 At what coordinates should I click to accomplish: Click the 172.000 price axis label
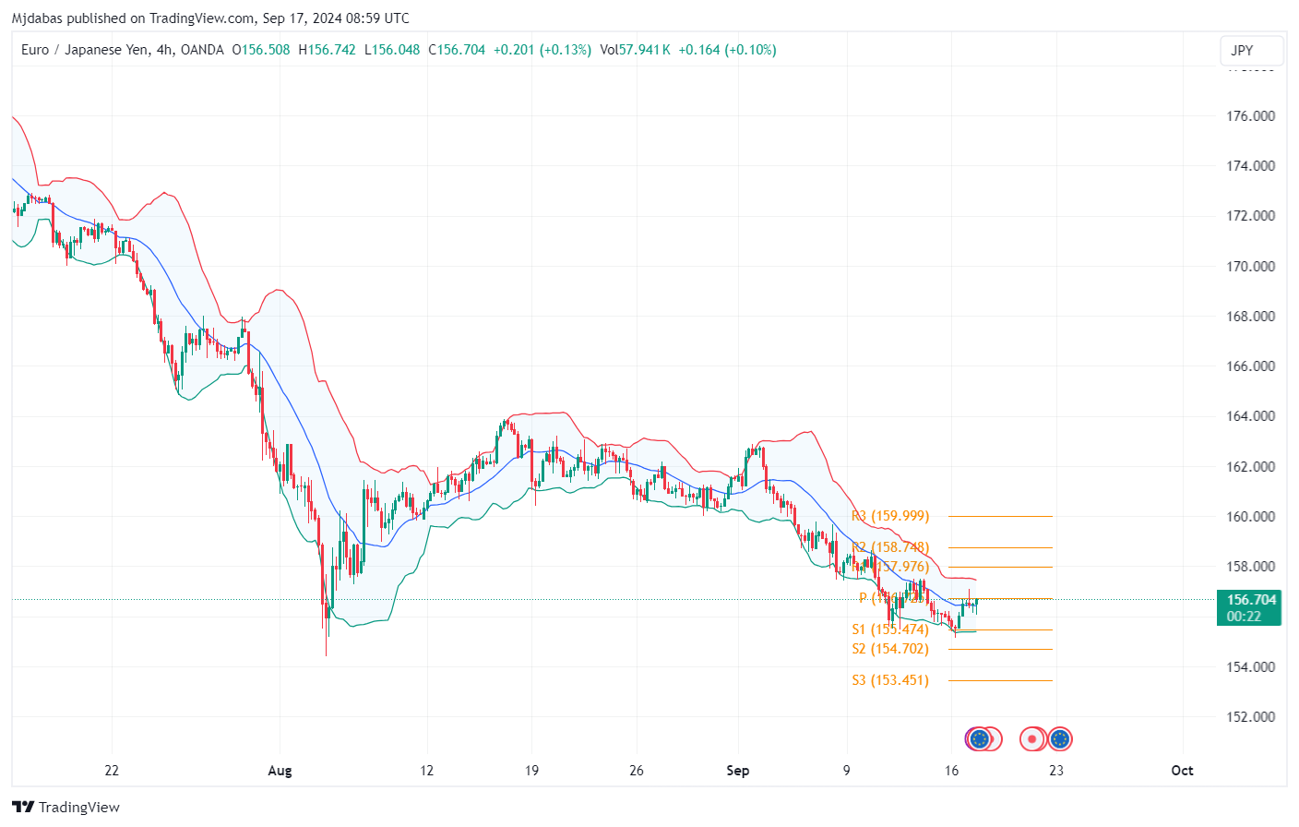tap(1251, 216)
